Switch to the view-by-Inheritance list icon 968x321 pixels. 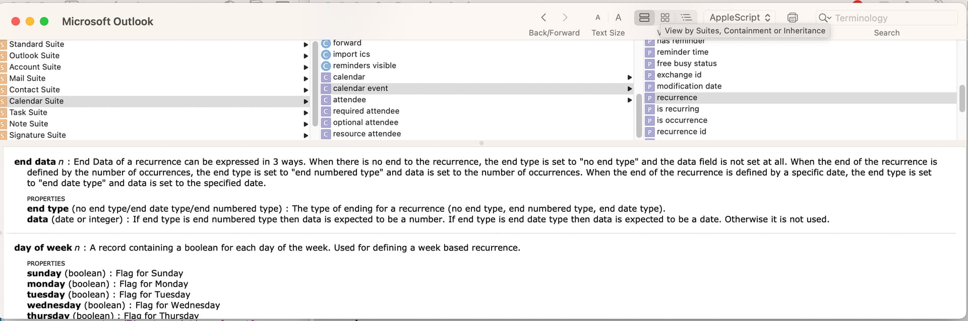coord(686,18)
